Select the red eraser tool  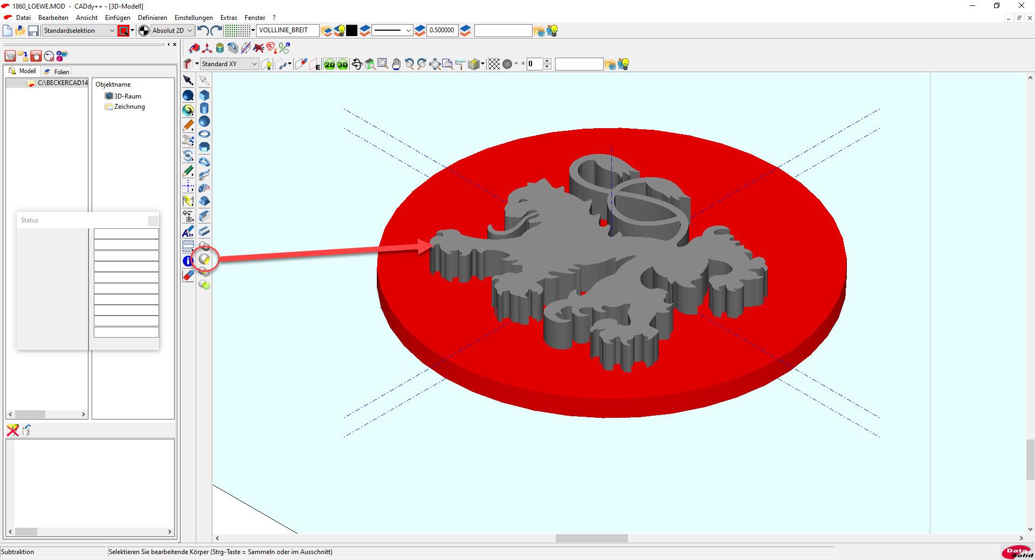pos(188,276)
